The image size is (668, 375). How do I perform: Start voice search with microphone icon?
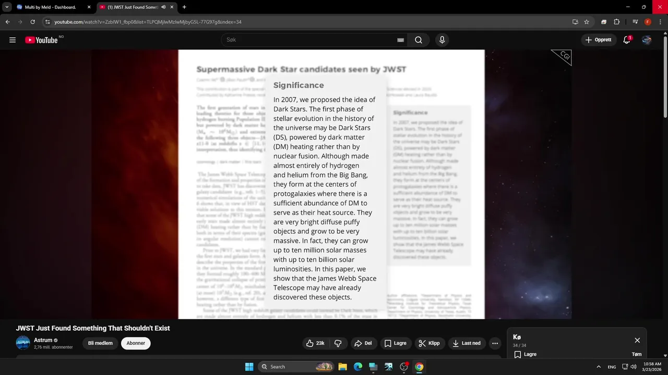click(x=442, y=40)
